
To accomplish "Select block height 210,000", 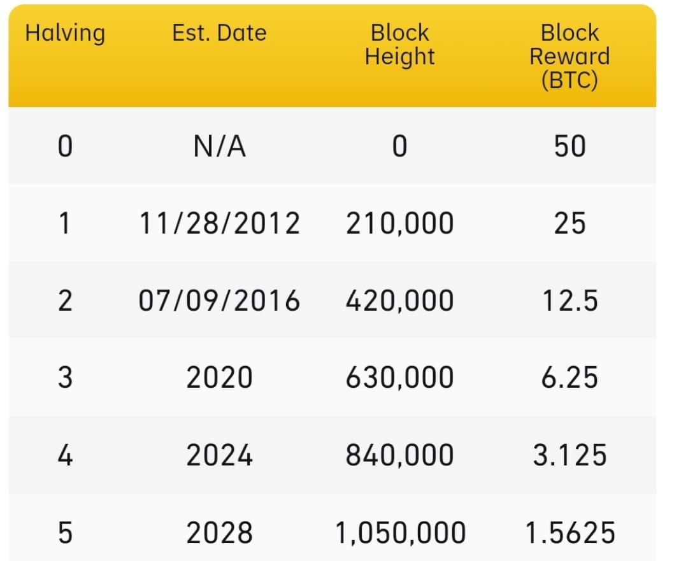I will [400, 224].
